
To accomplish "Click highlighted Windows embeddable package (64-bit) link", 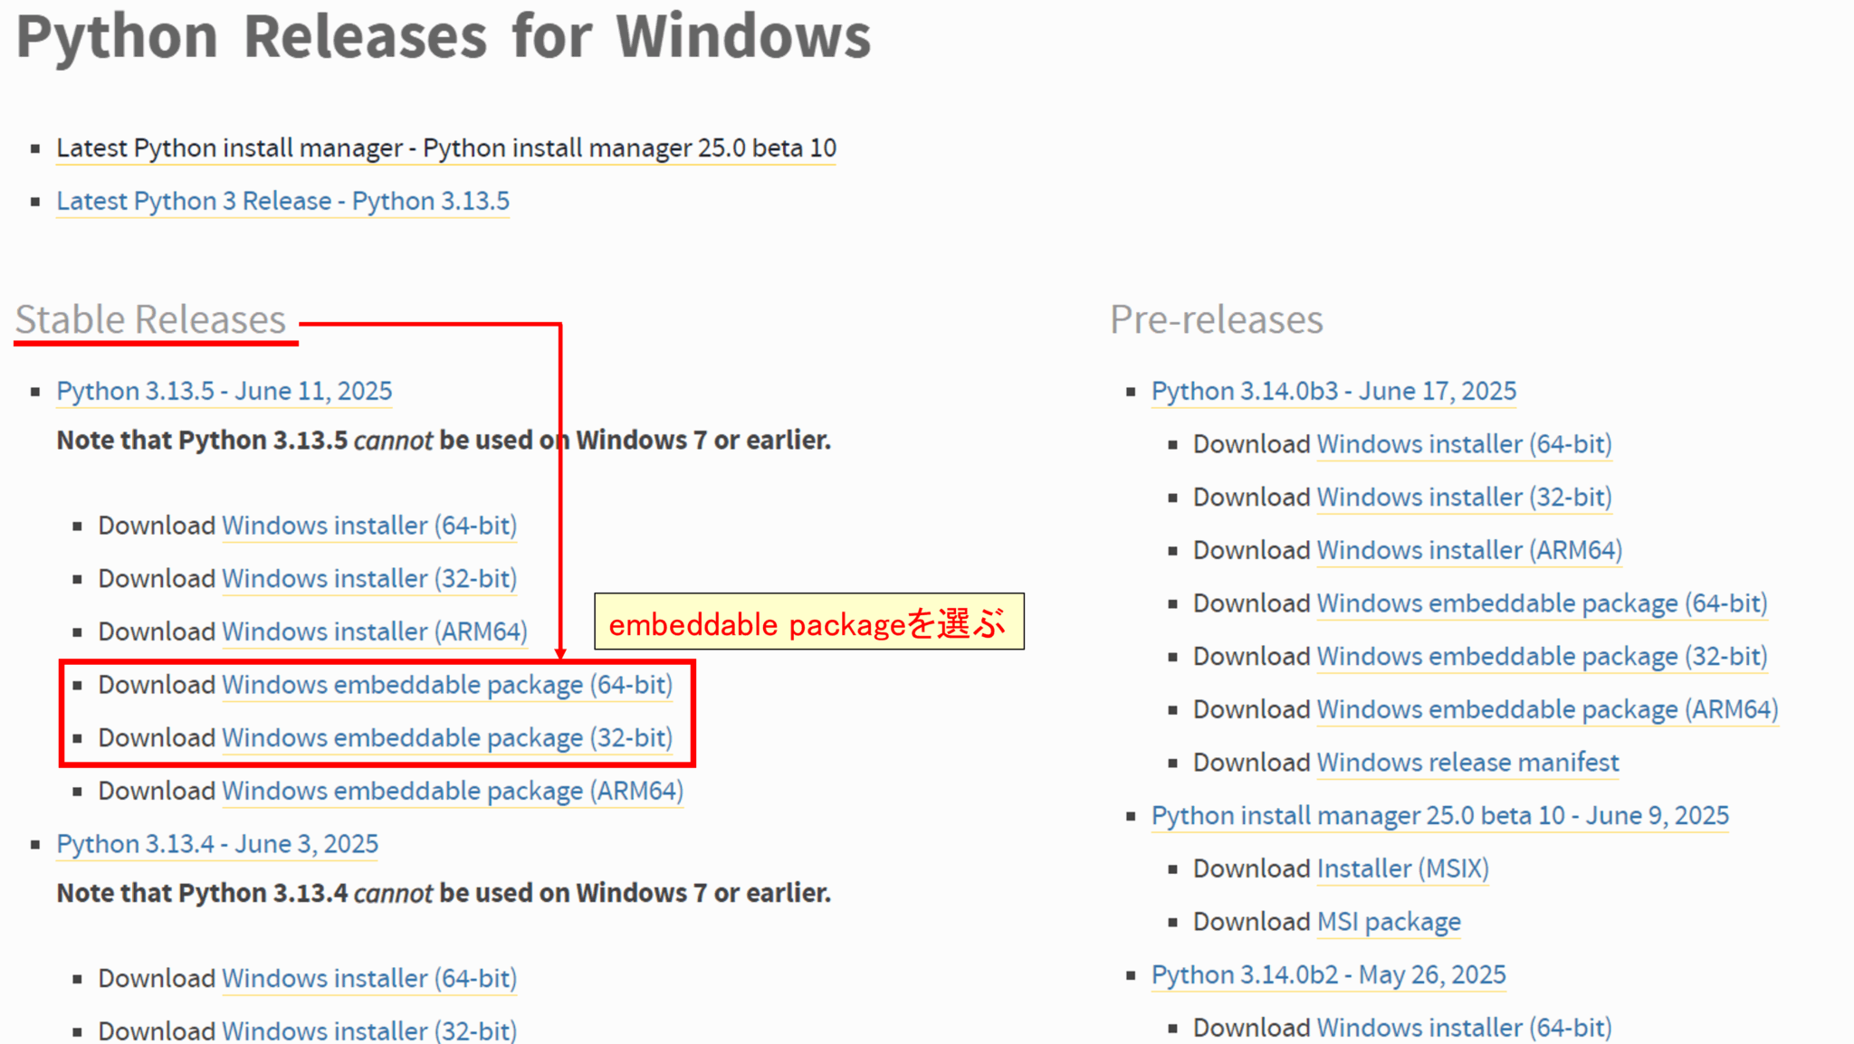I will point(446,685).
